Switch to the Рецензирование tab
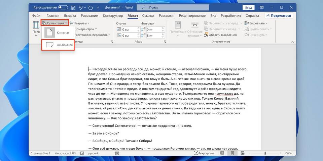The height and width of the screenshot is (161, 323). (192, 16)
